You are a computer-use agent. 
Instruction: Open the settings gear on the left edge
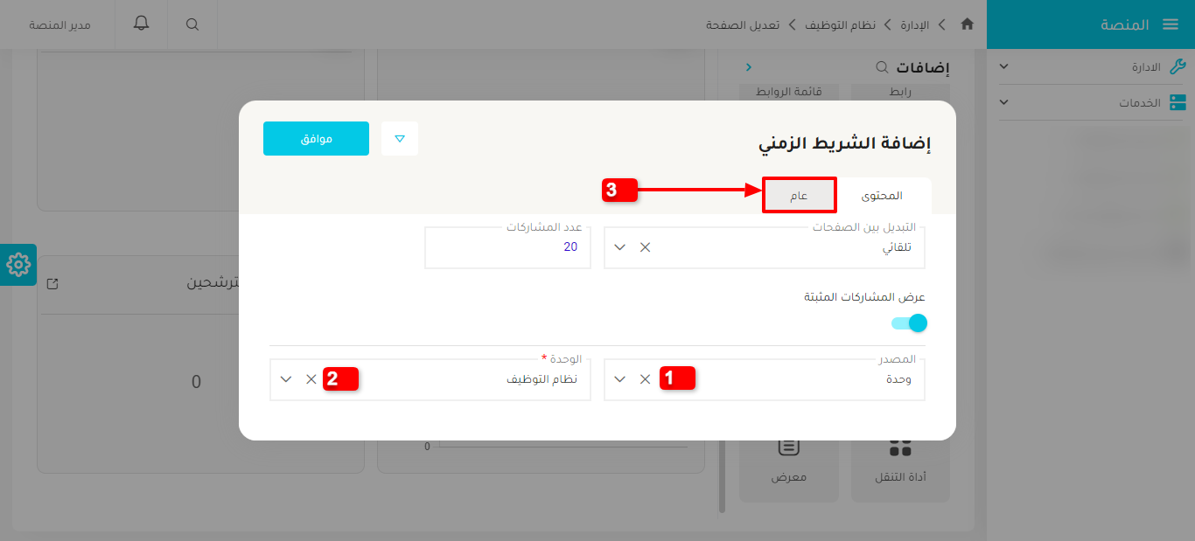[18, 265]
